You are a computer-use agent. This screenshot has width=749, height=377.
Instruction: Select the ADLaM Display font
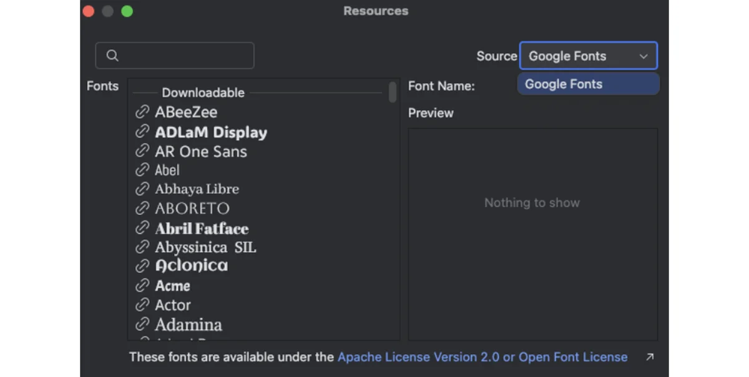[x=211, y=132]
